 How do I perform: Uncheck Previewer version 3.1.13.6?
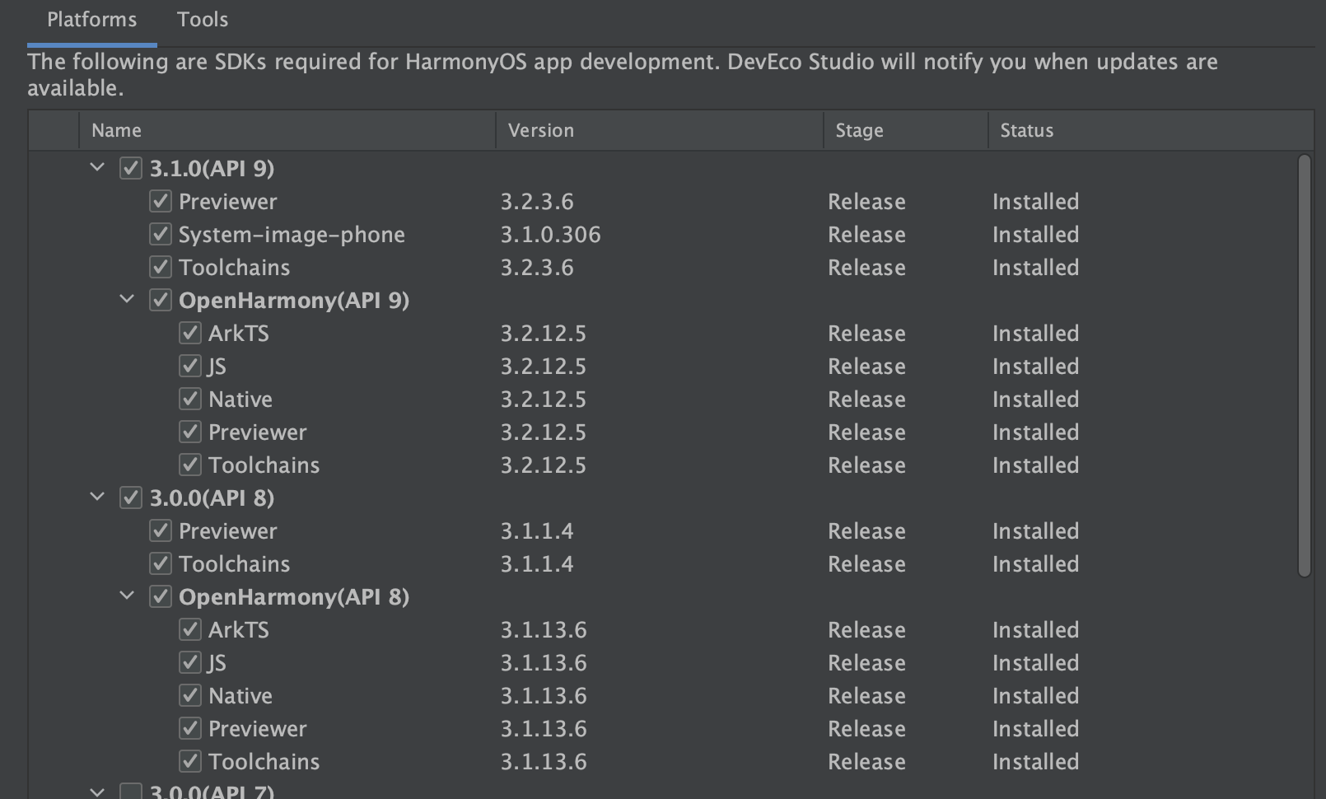click(x=190, y=728)
